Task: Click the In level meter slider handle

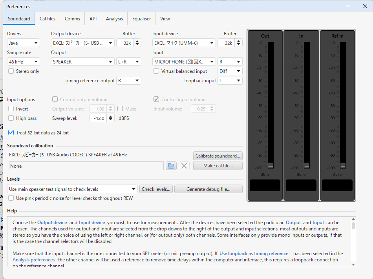Action: 307,165
